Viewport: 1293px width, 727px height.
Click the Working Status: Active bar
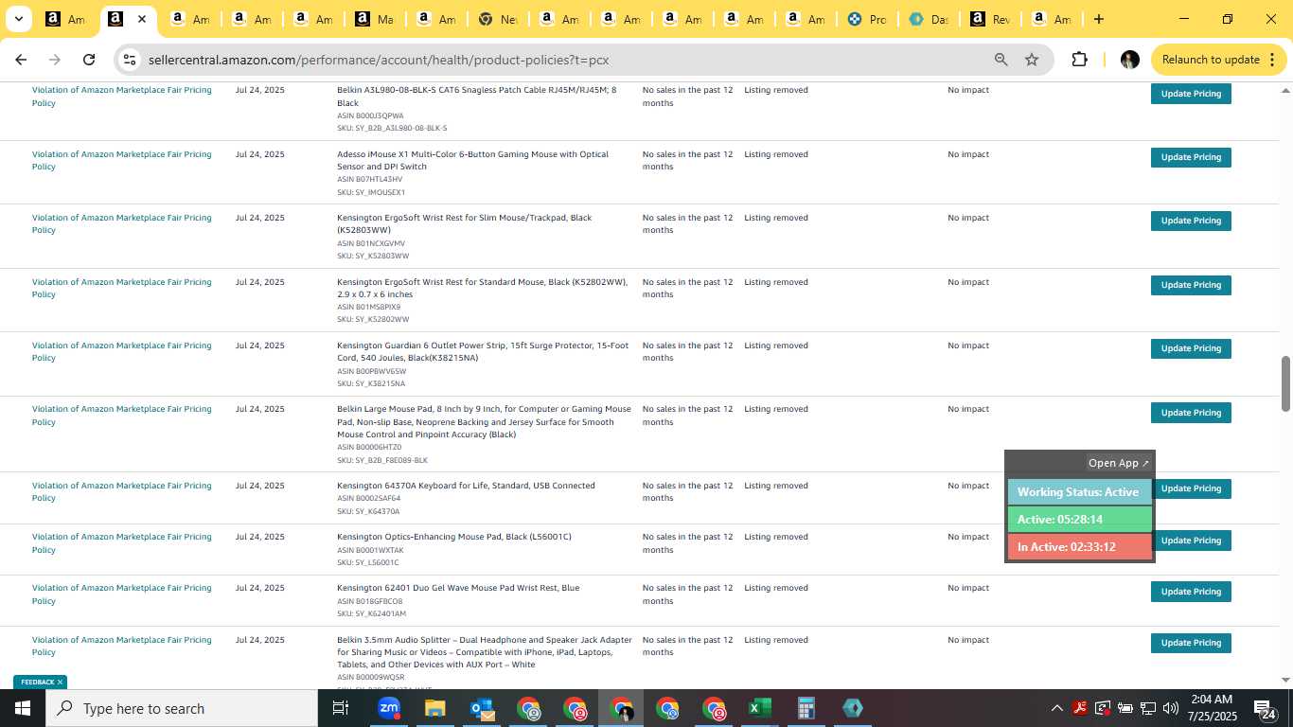tap(1079, 492)
